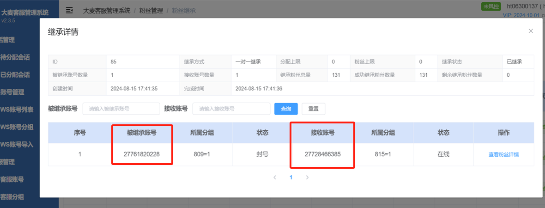Viewport: 545px width, 208px height.
Task: Go to previous page arrow
Action: 275,177
